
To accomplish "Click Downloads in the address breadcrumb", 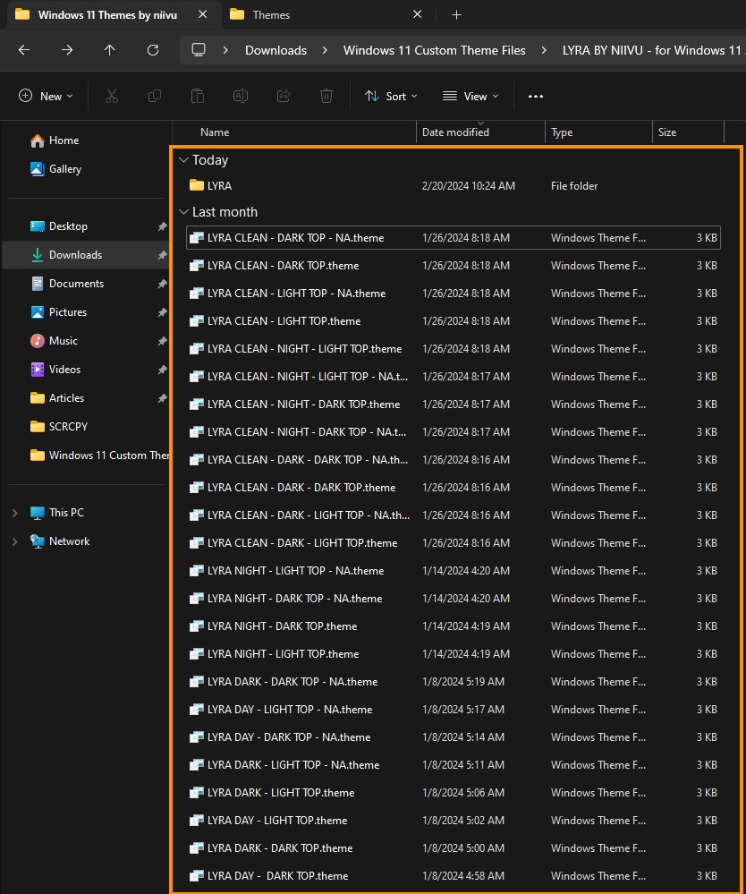I will [x=276, y=50].
